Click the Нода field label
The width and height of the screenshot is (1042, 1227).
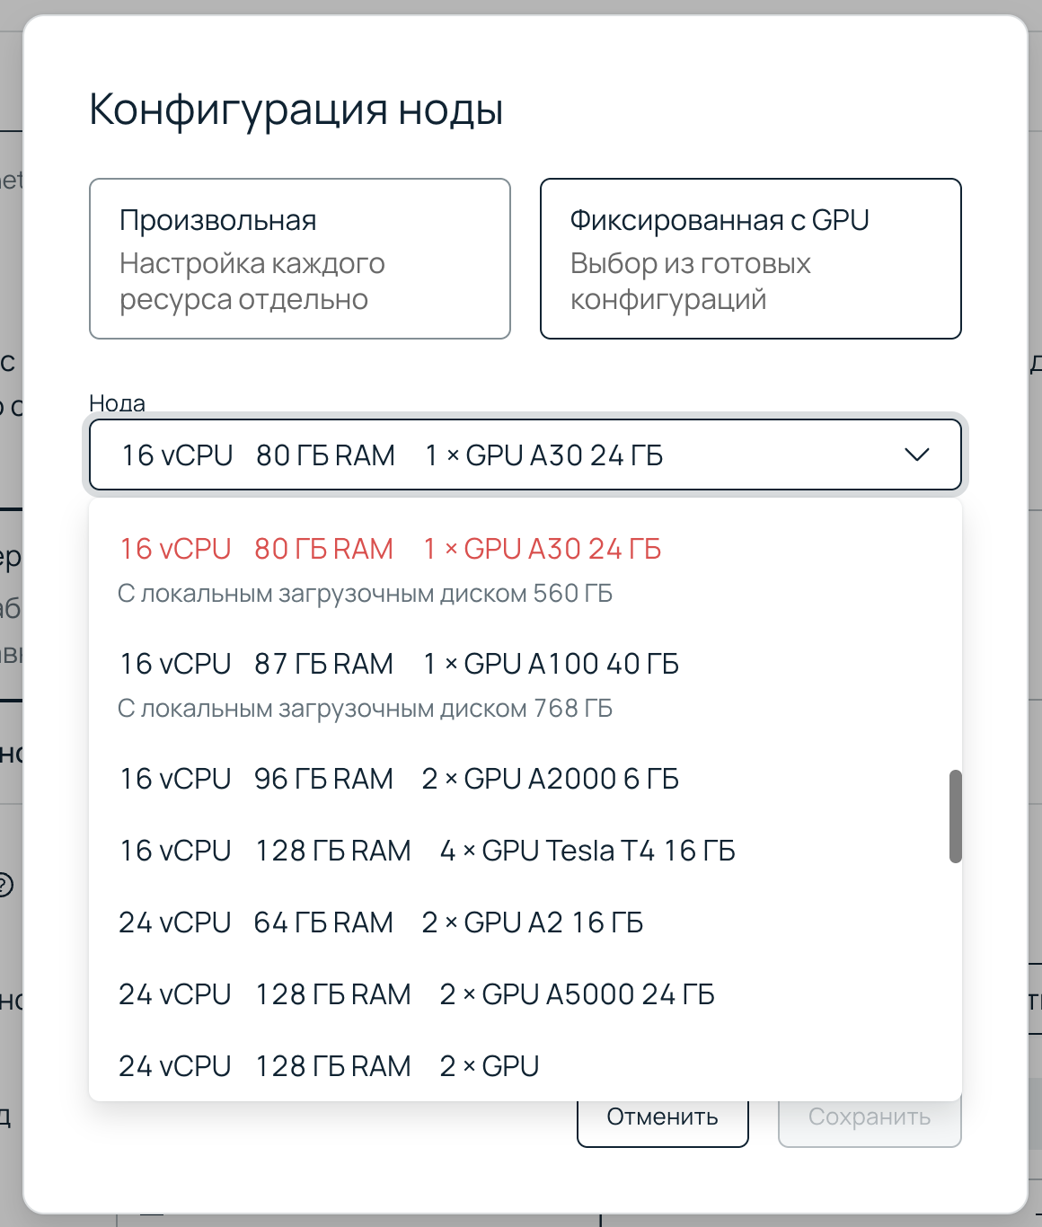(x=117, y=402)
